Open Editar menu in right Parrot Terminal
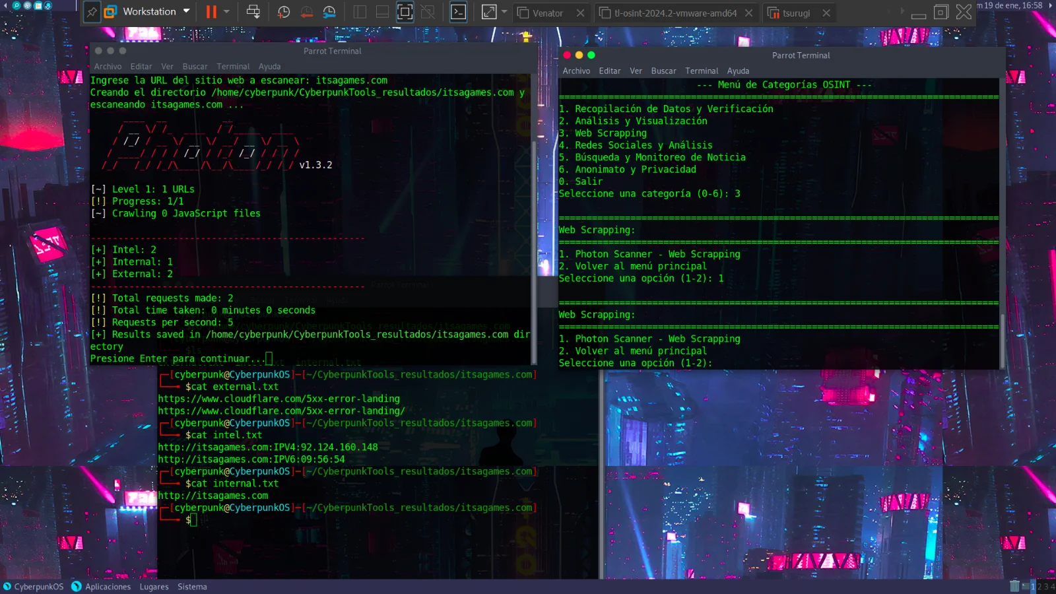The image size is (1056, 594). 610,71
